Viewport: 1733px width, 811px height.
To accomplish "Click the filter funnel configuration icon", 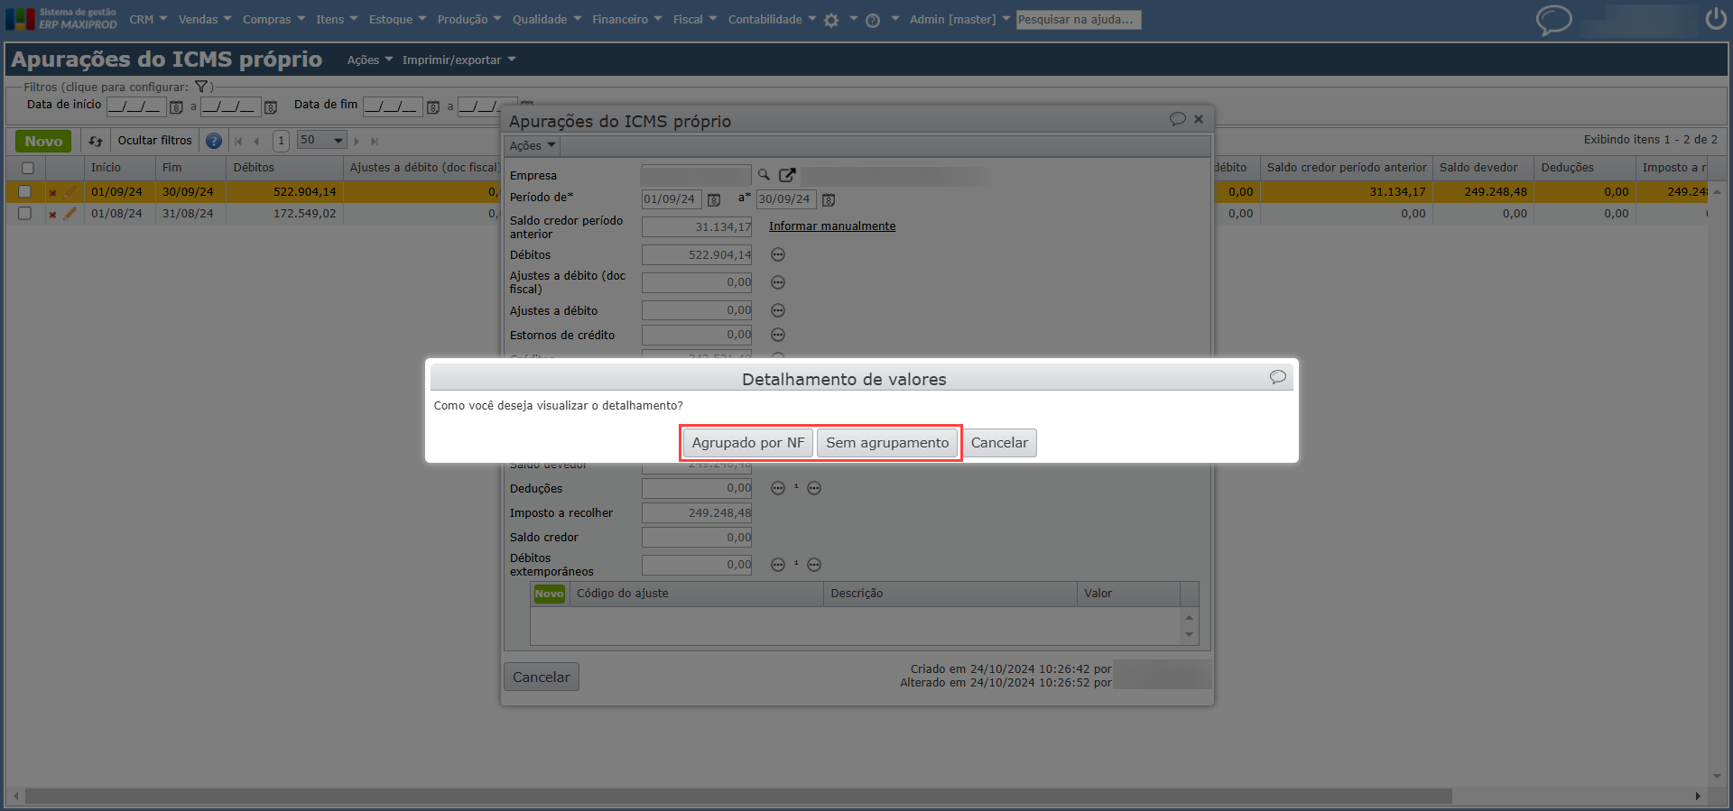I will pos(201,87).
